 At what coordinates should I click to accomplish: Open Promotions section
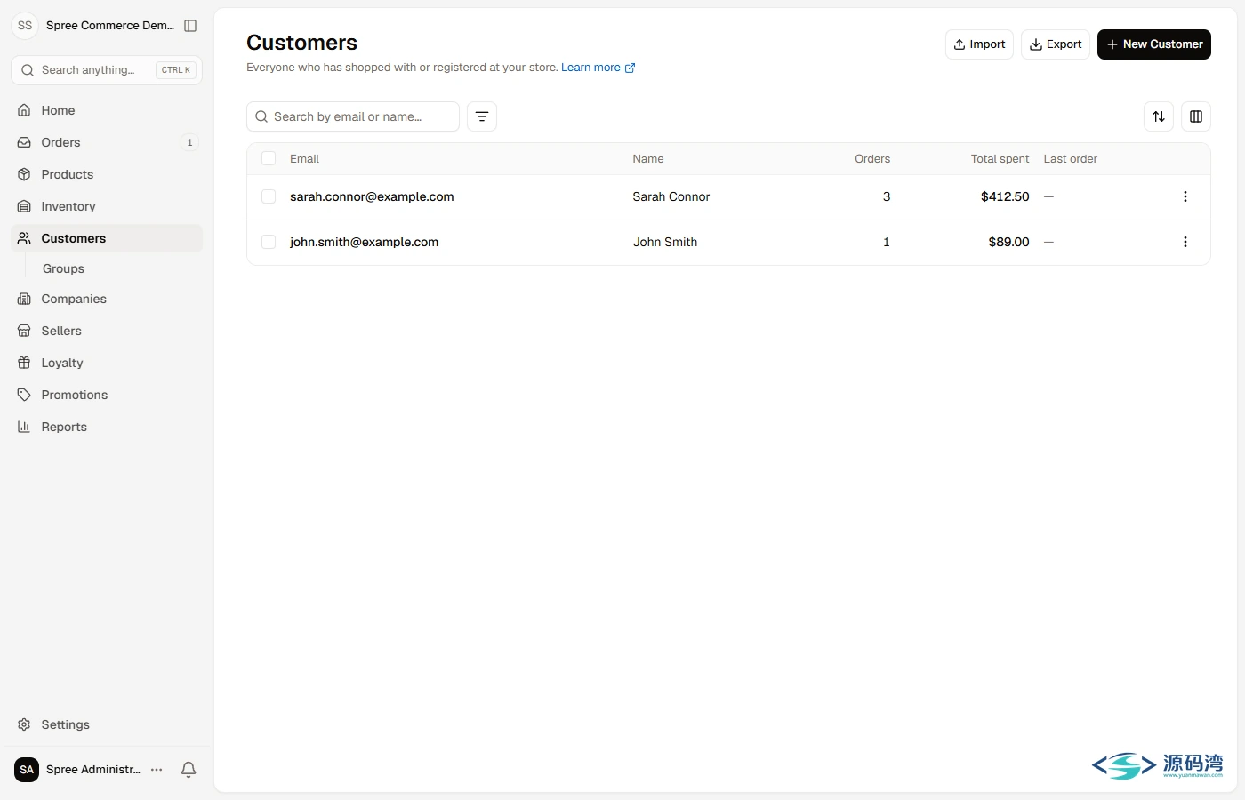107,395
